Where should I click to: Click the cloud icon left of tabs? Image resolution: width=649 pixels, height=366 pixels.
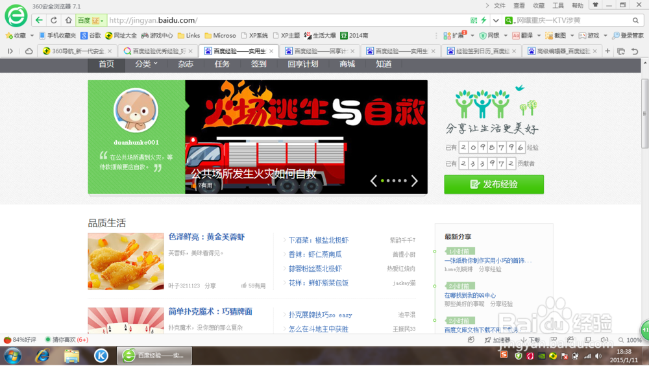point(29,51)
